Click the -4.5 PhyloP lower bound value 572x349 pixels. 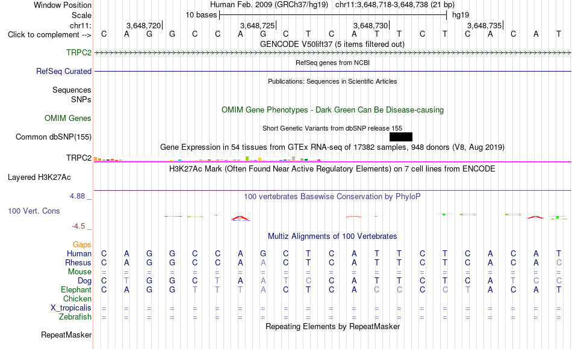(x=78, y=226)
